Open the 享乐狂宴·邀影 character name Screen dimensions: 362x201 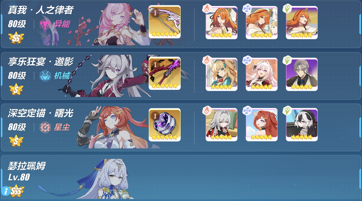[x=41, y=62]
